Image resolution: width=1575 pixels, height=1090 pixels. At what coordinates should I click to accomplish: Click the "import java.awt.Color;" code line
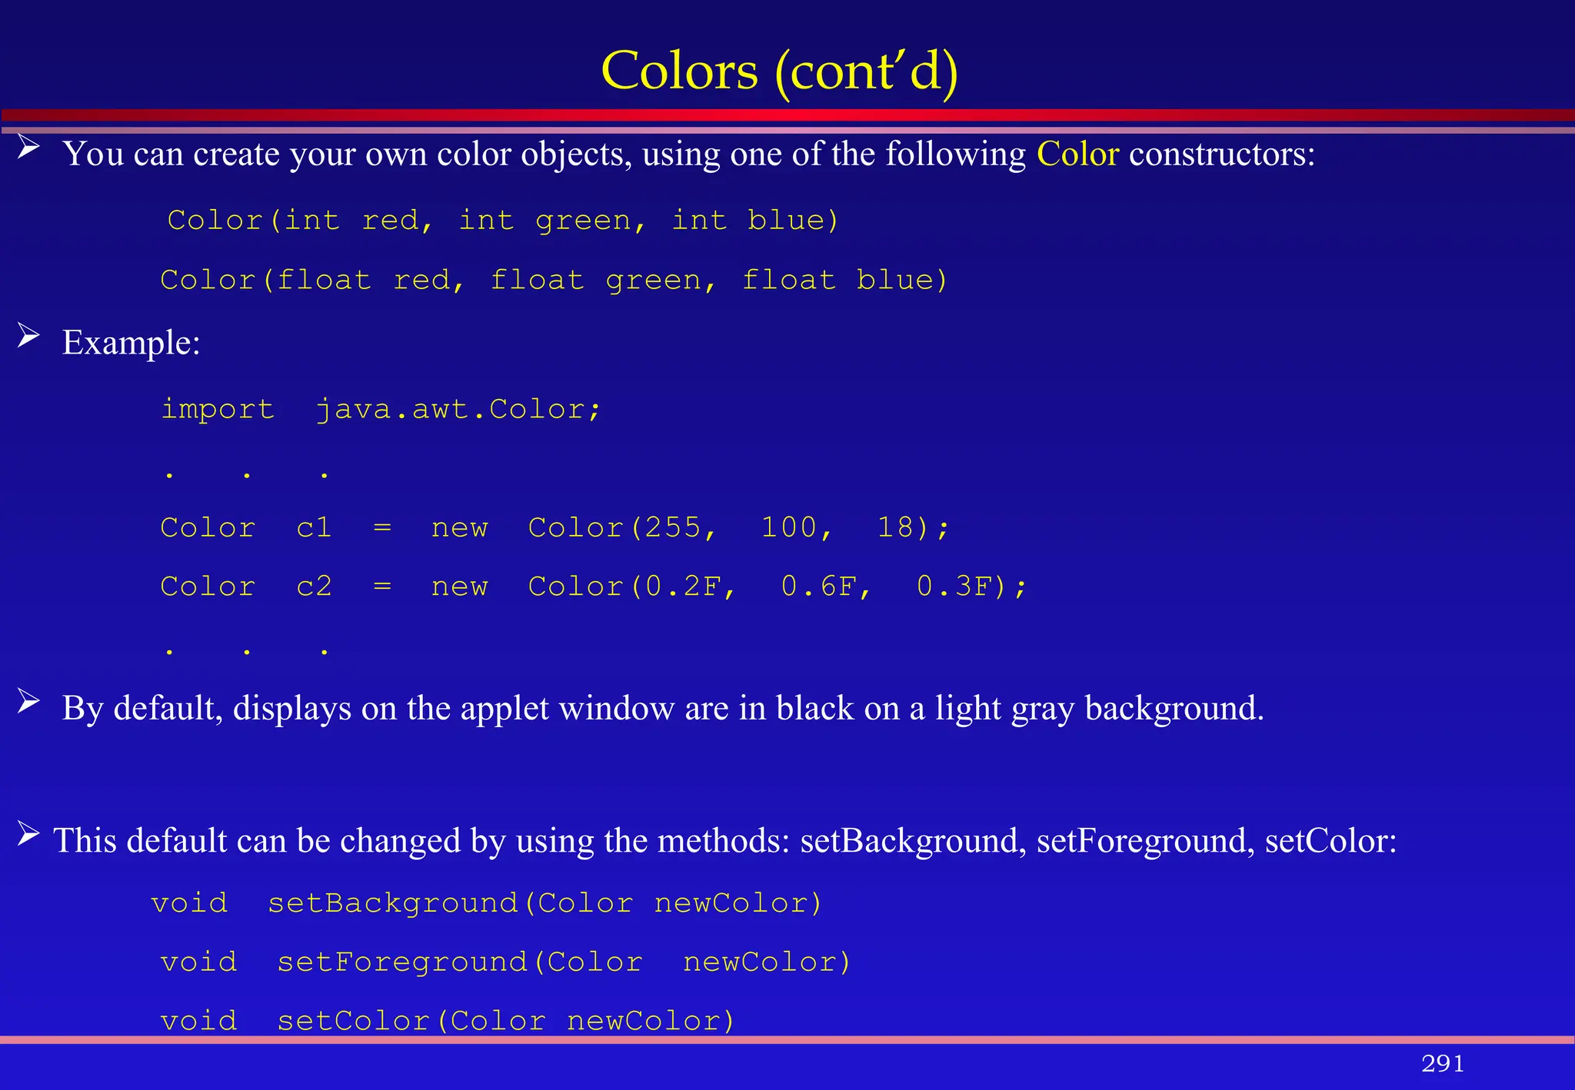tap(381, 409)
